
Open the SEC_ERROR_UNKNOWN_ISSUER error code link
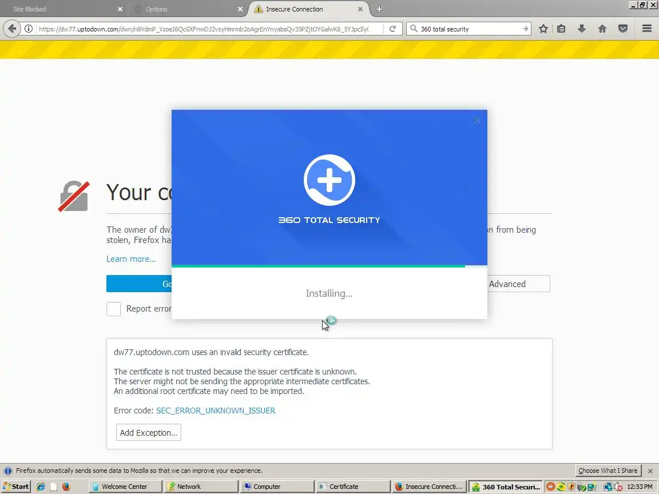[216, 411]
